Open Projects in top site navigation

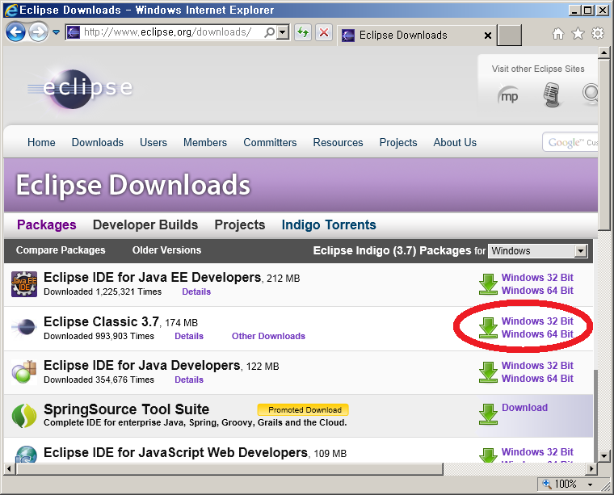point(398,142)
